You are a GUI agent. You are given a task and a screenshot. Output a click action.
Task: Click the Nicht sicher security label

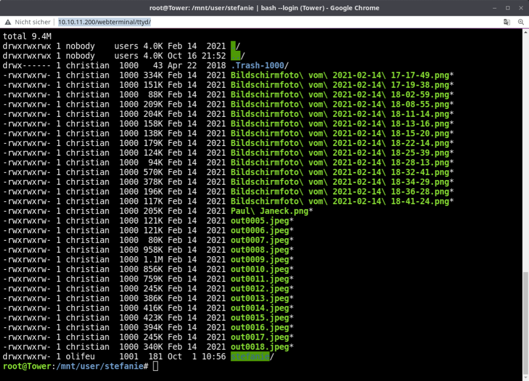click(33, 22)
